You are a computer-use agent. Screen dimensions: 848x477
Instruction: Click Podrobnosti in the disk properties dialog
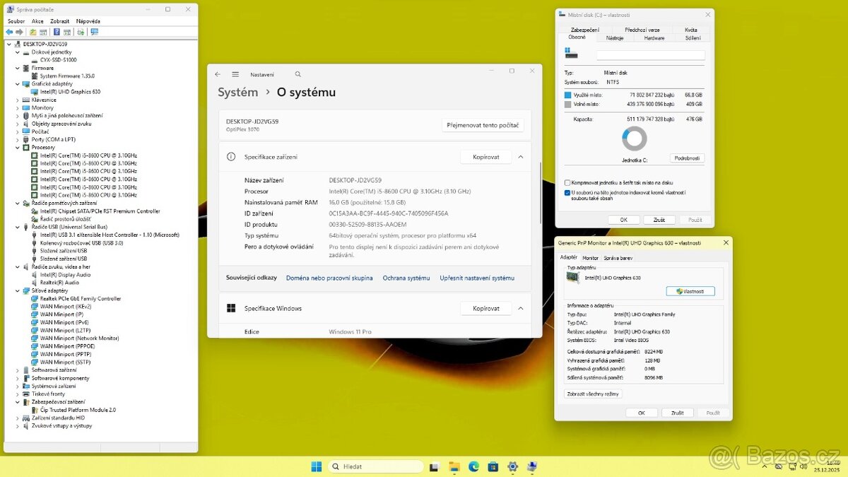coord(686,158)
